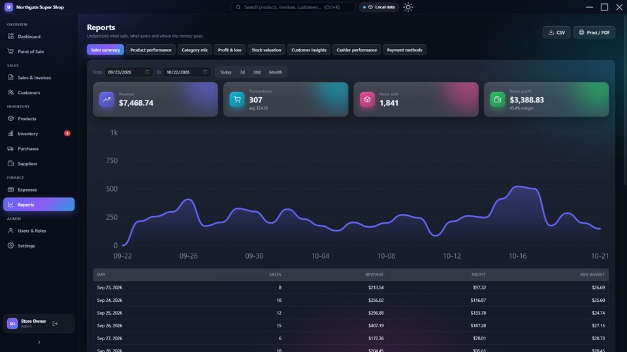Image resolution: width=627 pixels, height=352 pixels.
Task: Select the Today date range
Action: click(225, 72)
